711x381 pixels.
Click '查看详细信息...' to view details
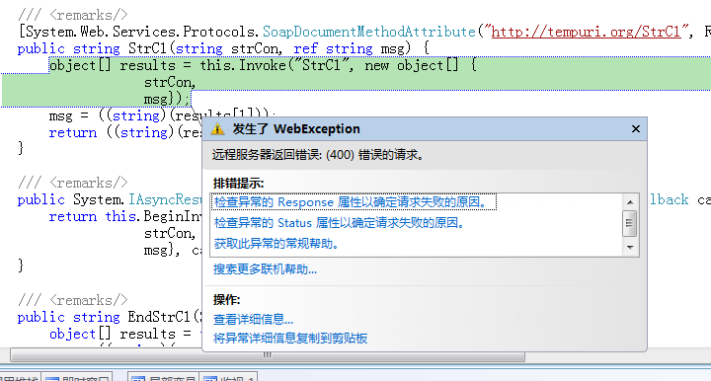[253, 320]
